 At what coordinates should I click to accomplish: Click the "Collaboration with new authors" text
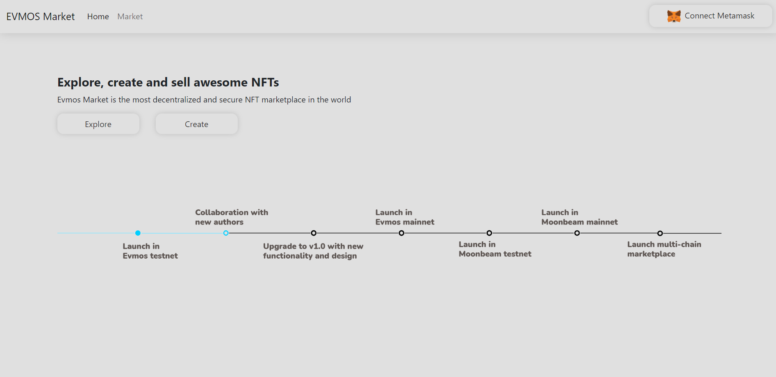pos(232,217)
